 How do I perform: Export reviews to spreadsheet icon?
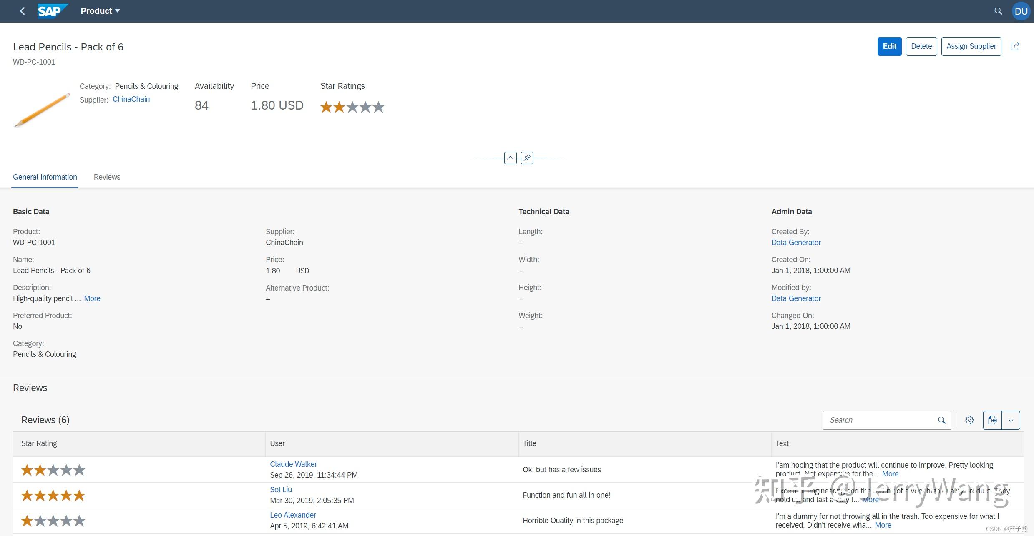click(x=992, y=420)
